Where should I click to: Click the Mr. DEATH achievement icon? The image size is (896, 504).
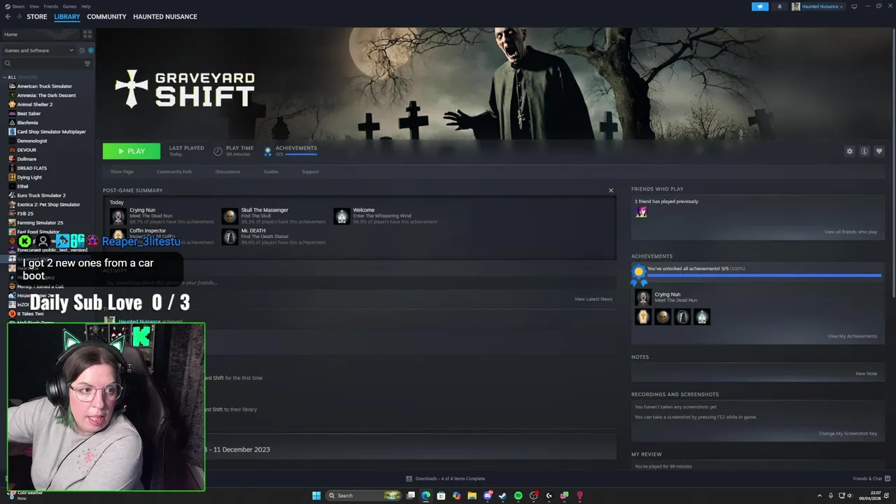coord(230,237)
